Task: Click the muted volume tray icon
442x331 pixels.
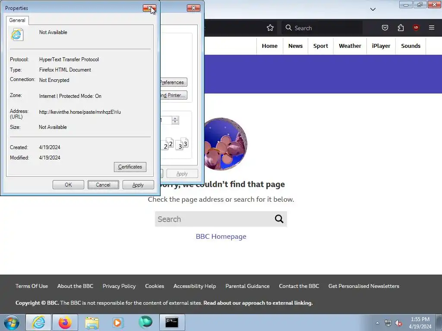Action: 398,323
